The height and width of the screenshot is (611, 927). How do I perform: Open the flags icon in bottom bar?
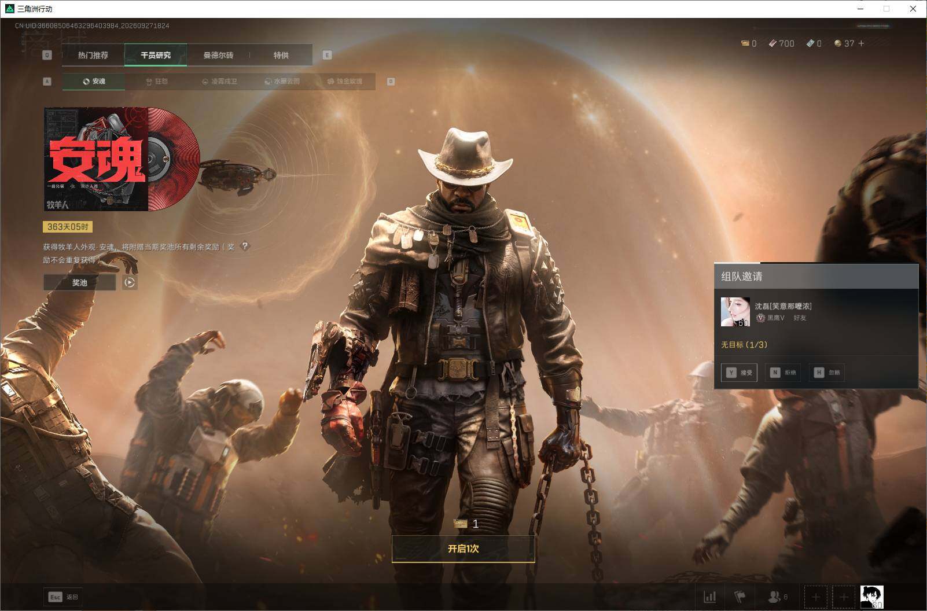(740, 597)
